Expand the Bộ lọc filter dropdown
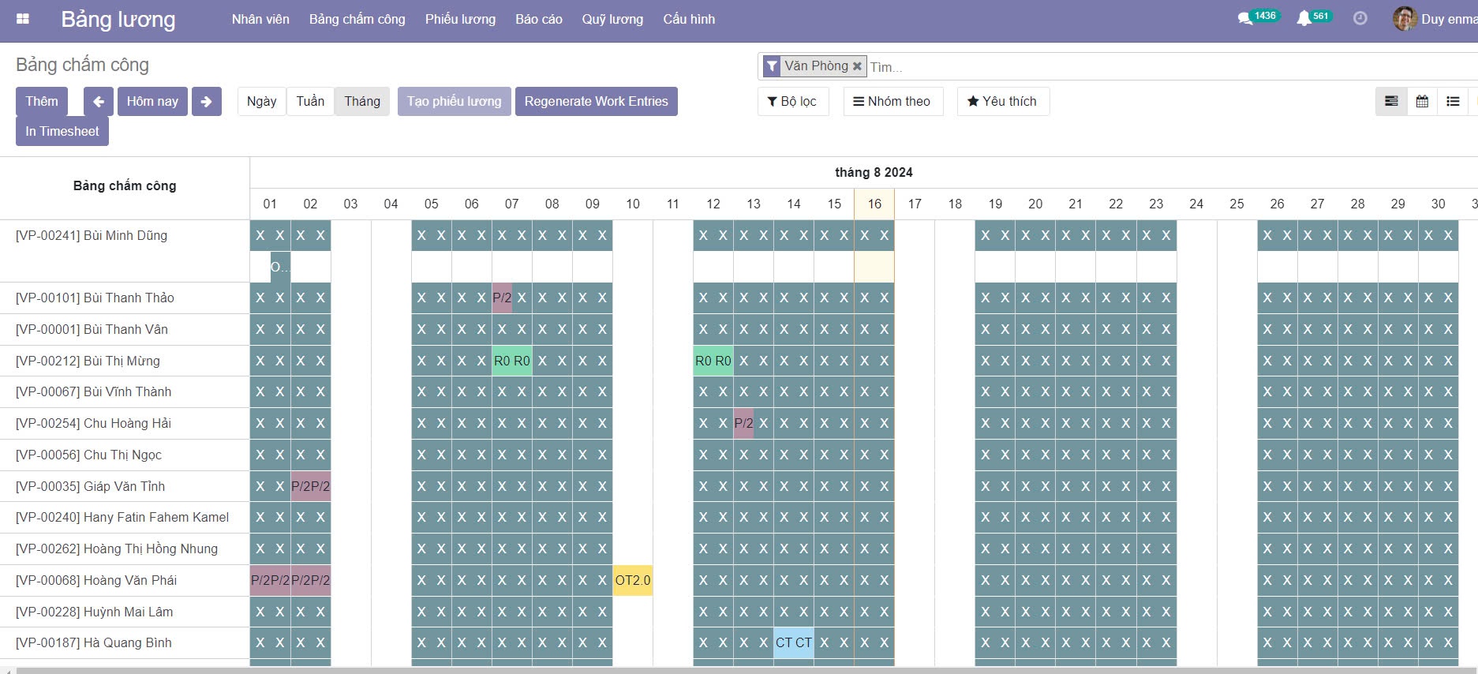The height and width of the screenshot is (674, 1478). pos(792,102)
